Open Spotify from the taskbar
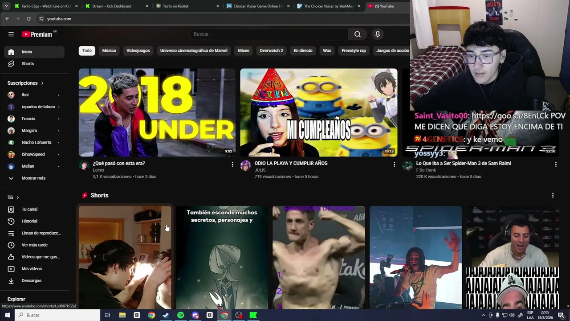The height and width of the screenshot is (321, 570). tap(180, 315)
